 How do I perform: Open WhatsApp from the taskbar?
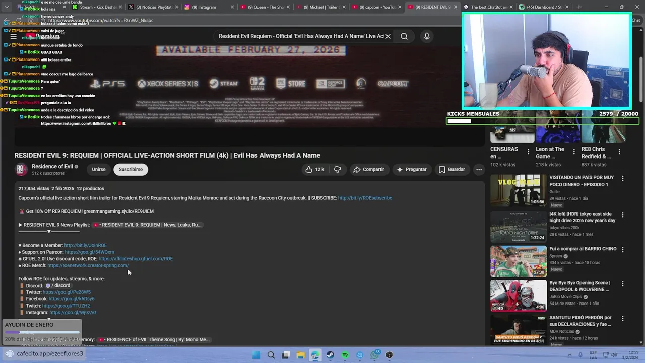(374, 355)
